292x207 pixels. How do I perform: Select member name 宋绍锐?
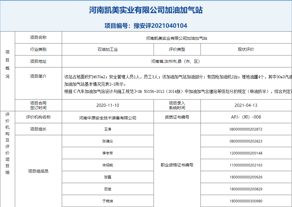[x=108, y=165]
